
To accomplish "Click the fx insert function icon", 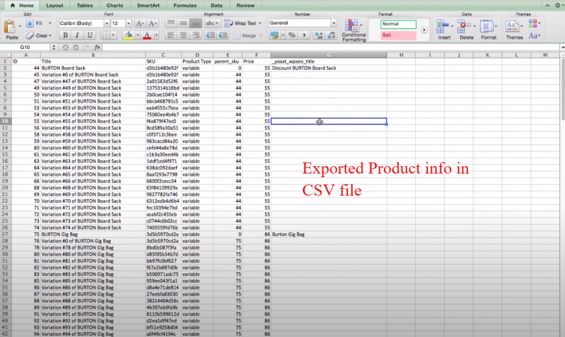I will coord(97,47).
